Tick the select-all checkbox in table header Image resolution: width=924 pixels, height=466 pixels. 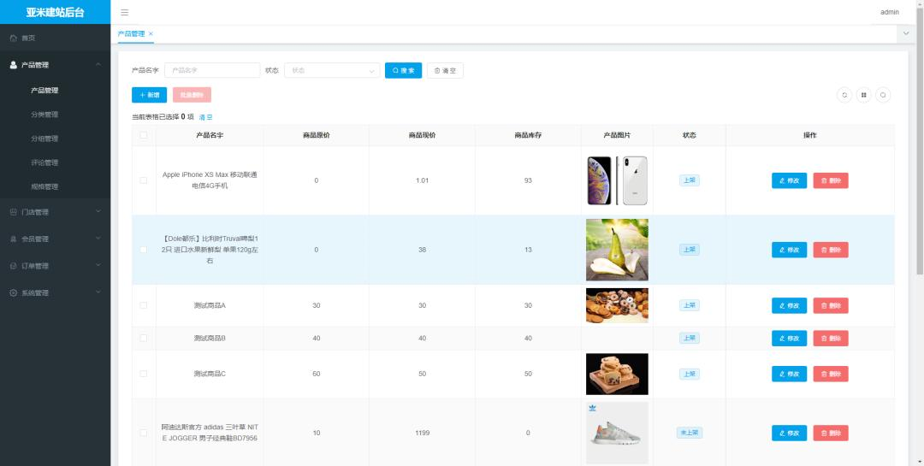(144, 135)
